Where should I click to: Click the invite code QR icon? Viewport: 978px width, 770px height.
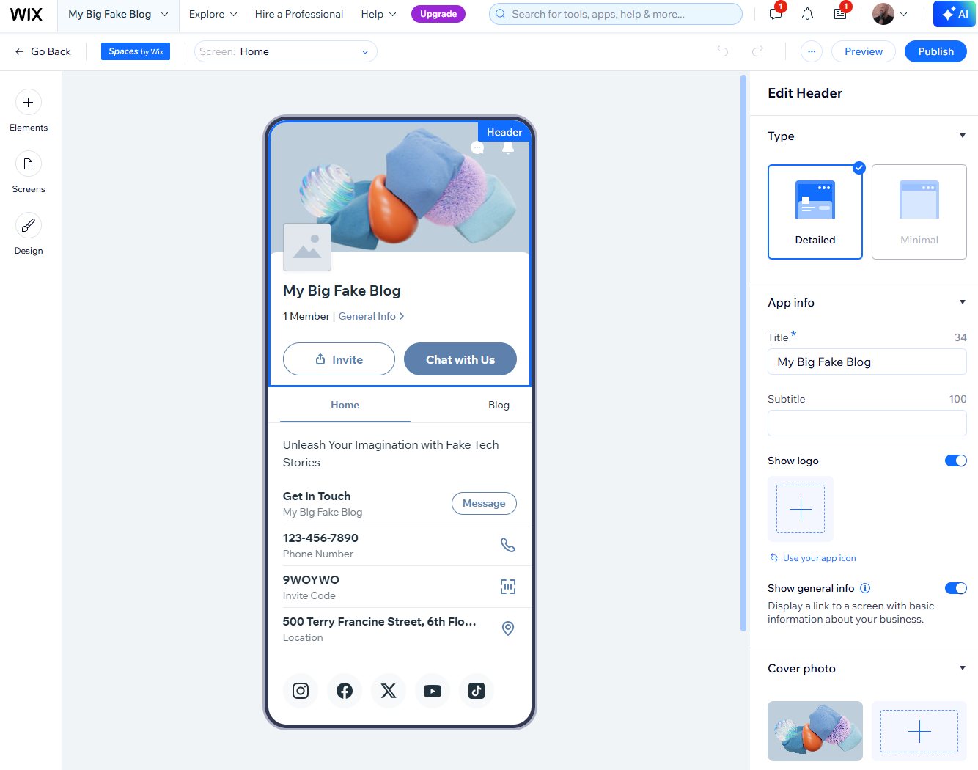(508, 587)
